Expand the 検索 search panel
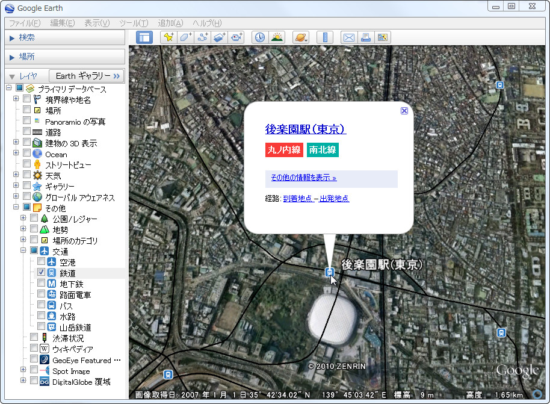This screenshot has width=550, height=404. 12,38
